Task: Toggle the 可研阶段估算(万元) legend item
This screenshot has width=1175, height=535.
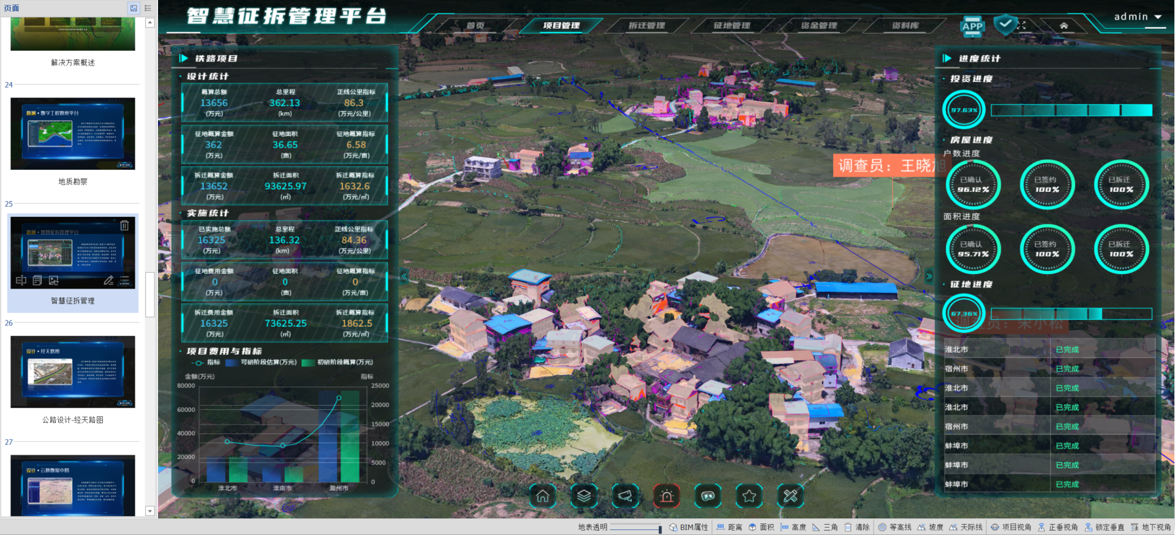Action: pyautogui.click(x=262, y=362)
